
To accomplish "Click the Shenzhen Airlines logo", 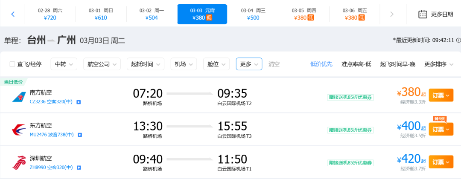I will (18, 163).
